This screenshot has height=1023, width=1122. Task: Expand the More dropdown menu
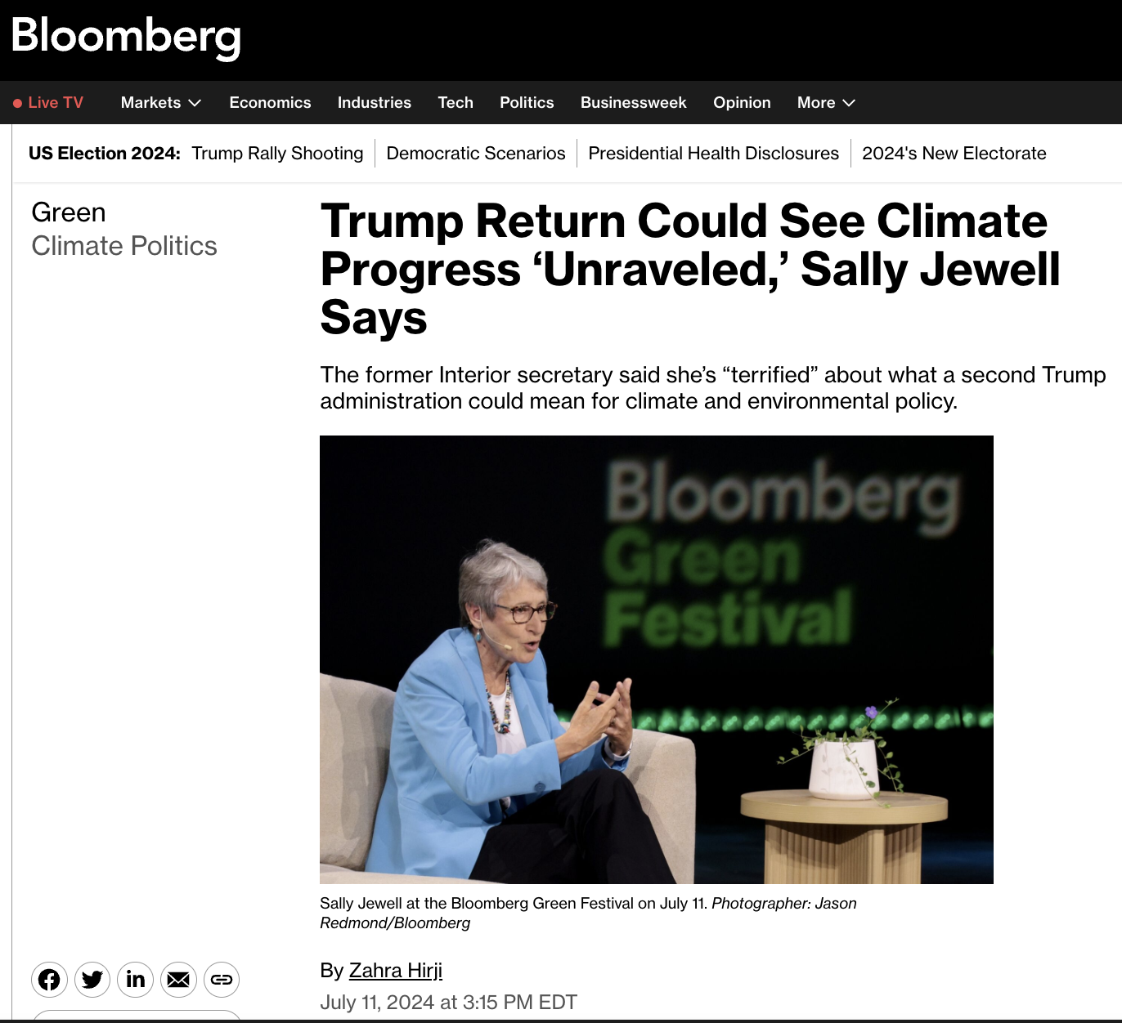826,103
